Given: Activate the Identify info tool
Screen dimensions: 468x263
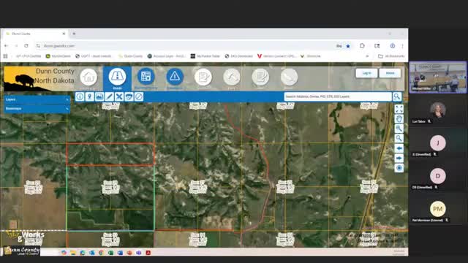Looking at the screenshot, I should 80,96.
